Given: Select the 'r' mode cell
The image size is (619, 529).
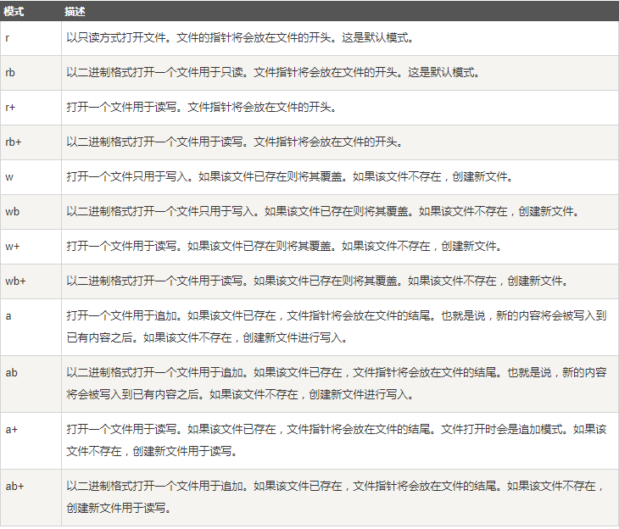Looking at the screenshot, I should pyautogui.click(x=8, y=38).
